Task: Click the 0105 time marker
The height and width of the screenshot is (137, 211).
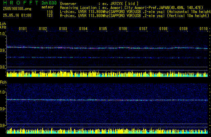Action: [103, 29]
